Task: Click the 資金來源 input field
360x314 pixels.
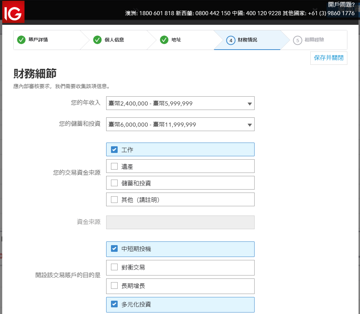Action: [x=180, y=222]
